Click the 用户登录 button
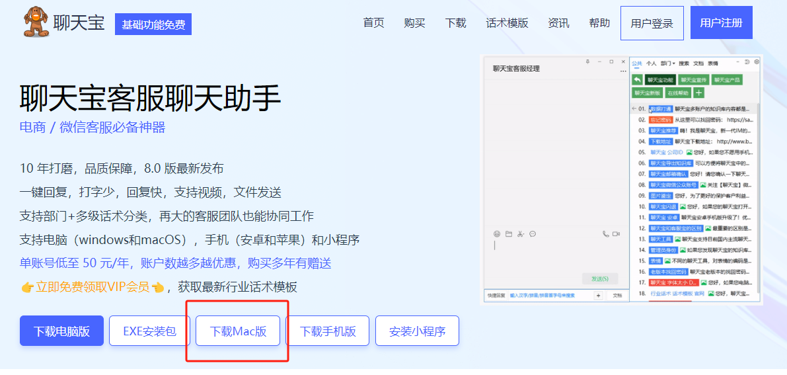The width and height of the screenshot is (787, 375). point(652,23)
